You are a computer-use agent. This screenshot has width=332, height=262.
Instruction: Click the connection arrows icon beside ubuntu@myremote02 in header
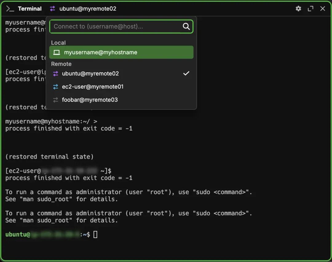click(x=53, y=9)
